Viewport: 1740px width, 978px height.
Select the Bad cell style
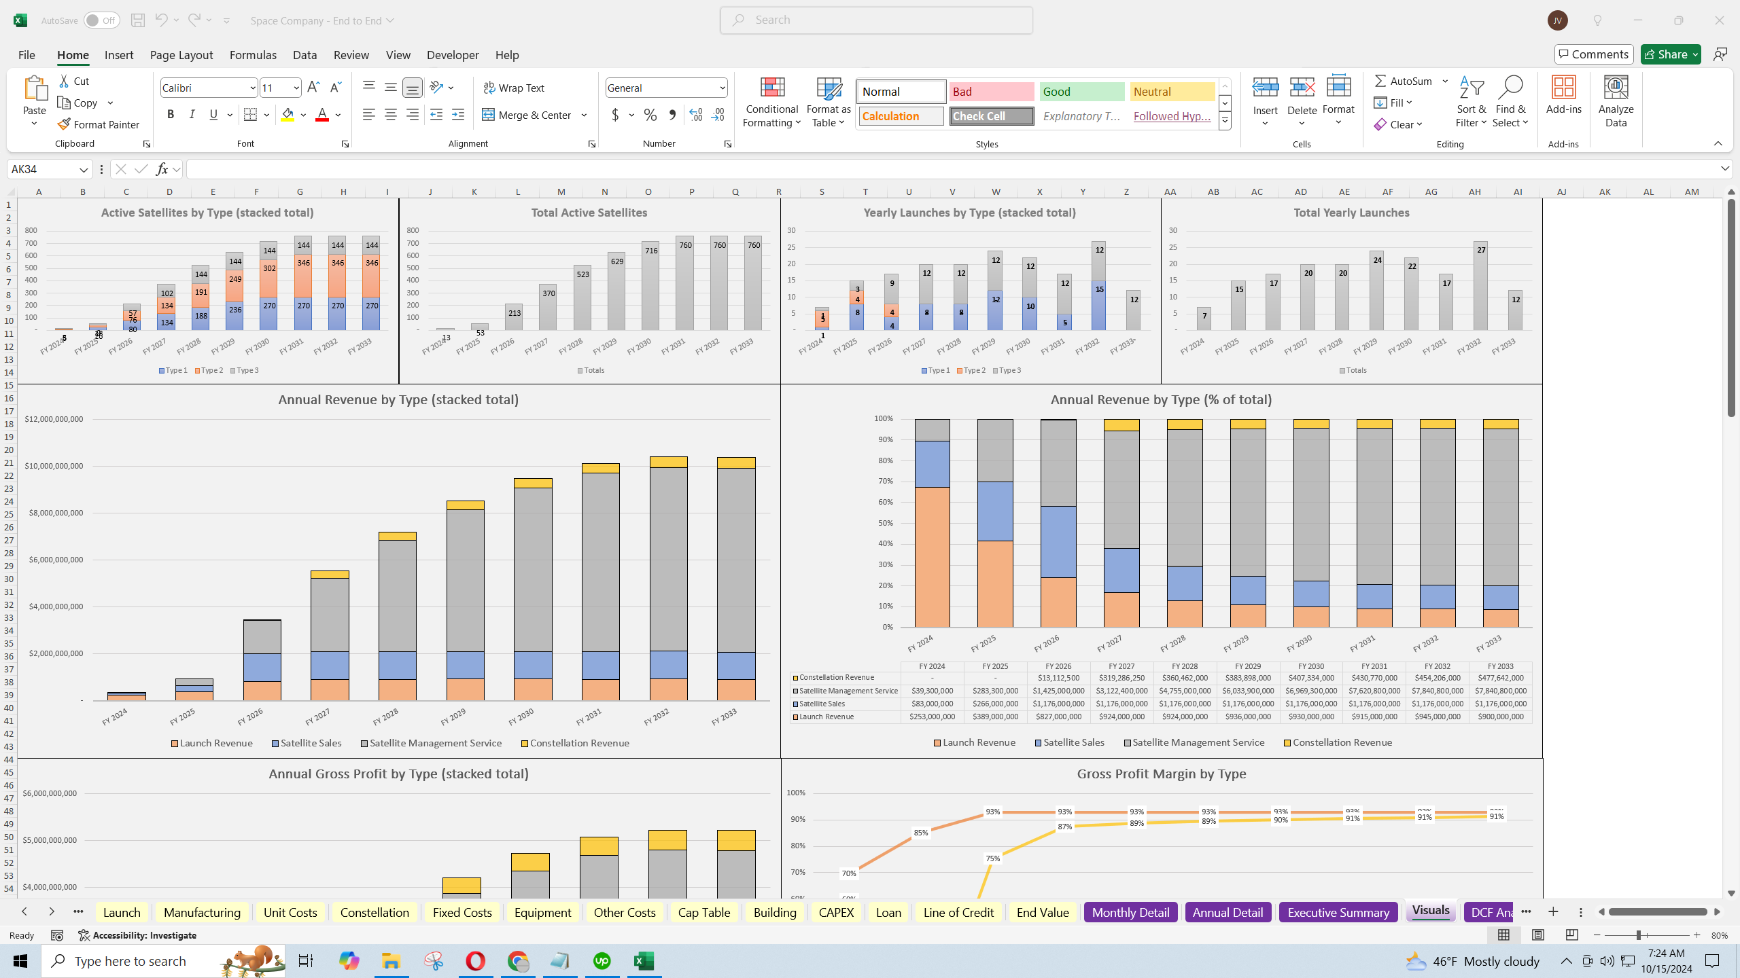tap(992, 92)
